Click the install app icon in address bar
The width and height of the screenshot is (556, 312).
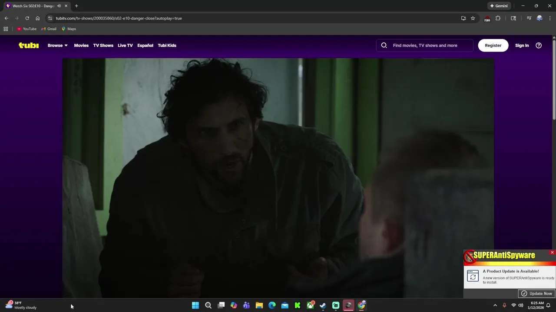coord(463,18)
